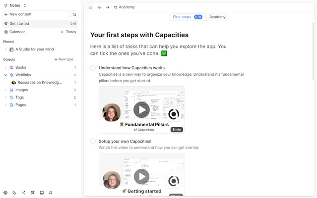Image resolution: width=317 pixels, height=198 pixels.
Task: Tick 'Understand how Capacities works' checkbox
Action: 93,68
